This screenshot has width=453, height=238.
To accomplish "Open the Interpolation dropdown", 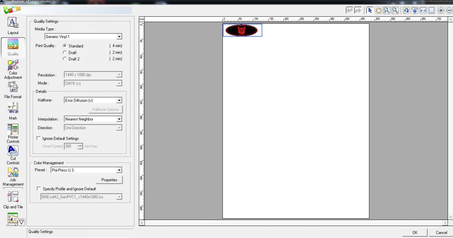I will 119,119.
